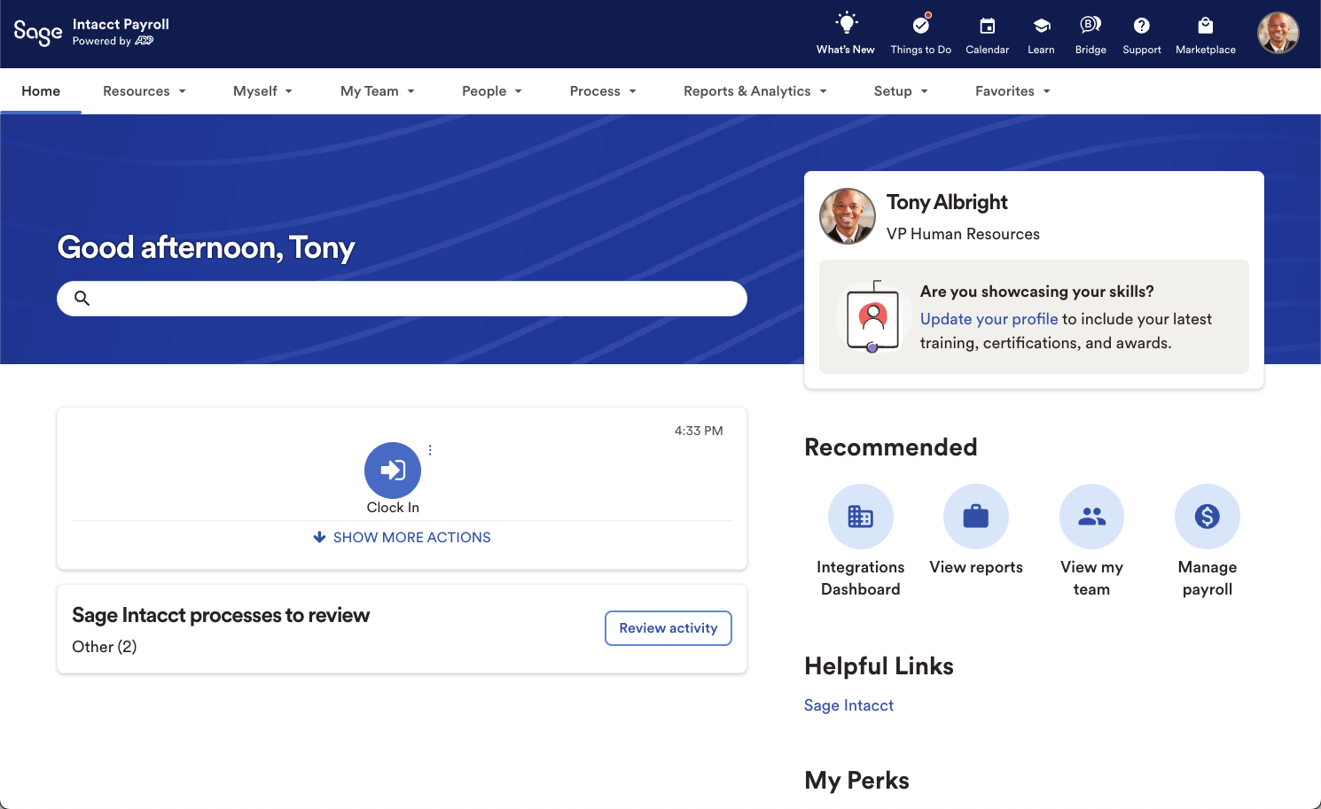Click the Support question mark icon
This screenshot has height=809, width=1321.
click(x=1141, y=26)
